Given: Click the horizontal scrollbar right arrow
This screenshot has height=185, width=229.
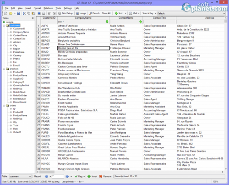Looking at the screenshot, I should tap(223, 172).
